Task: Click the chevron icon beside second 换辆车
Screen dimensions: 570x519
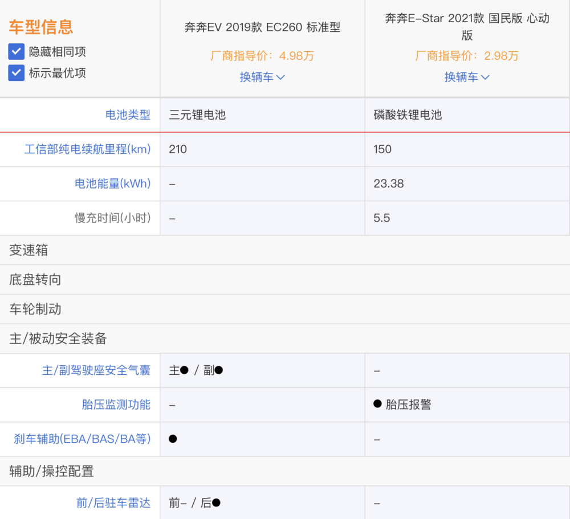Action: [485, 77]
